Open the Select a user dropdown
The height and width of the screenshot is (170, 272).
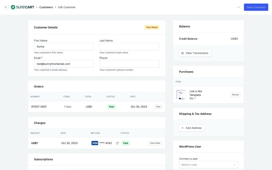point(208,164)
